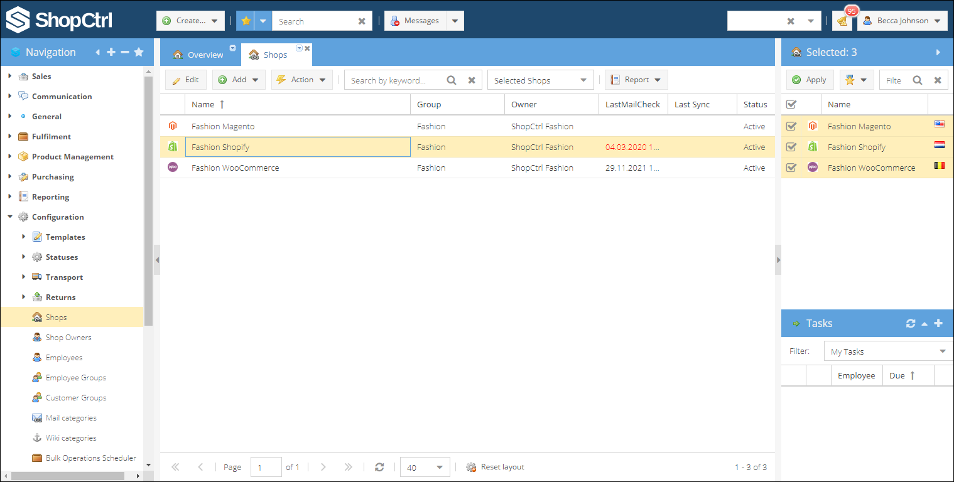
Task: Sort by the Name column header
Action: 298,104
